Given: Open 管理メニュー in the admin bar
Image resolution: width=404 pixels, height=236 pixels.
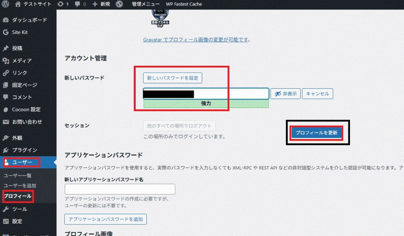Looking at the screenshot, I should 146,4.
